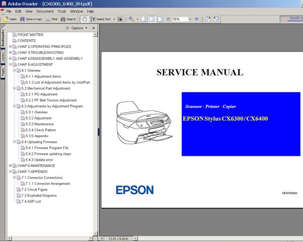
Task: Go to 5.3.4 Check Pattern bookmark
Action: point(41,130)
